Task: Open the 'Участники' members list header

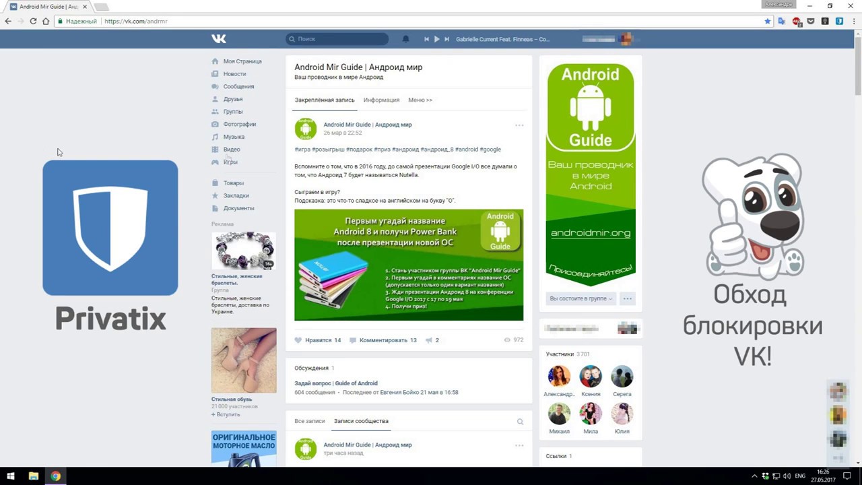Action: coord(560,354)
